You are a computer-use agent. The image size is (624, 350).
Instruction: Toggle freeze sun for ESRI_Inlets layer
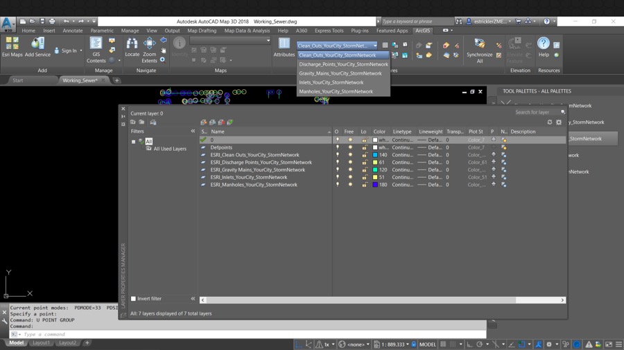click(x=350, y=177)
